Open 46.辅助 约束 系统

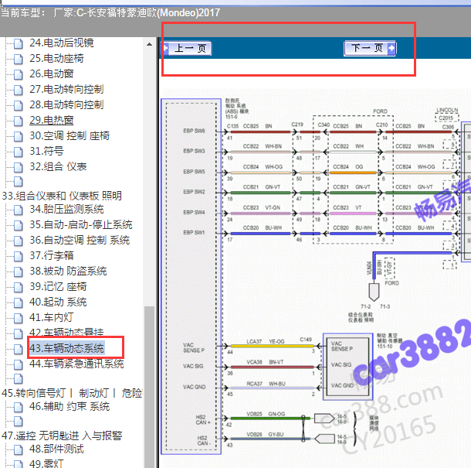69,407
